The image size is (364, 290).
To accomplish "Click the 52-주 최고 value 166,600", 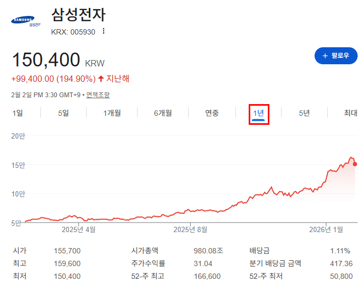I will tap(207, 276).
